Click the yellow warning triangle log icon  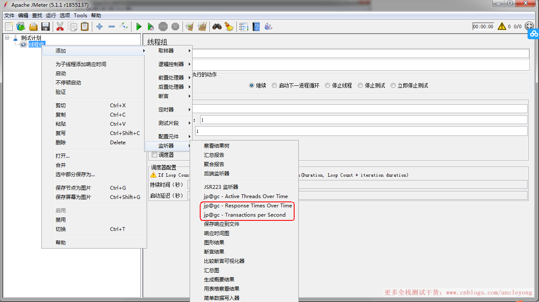pyautogui.click(x=501, y=26)
